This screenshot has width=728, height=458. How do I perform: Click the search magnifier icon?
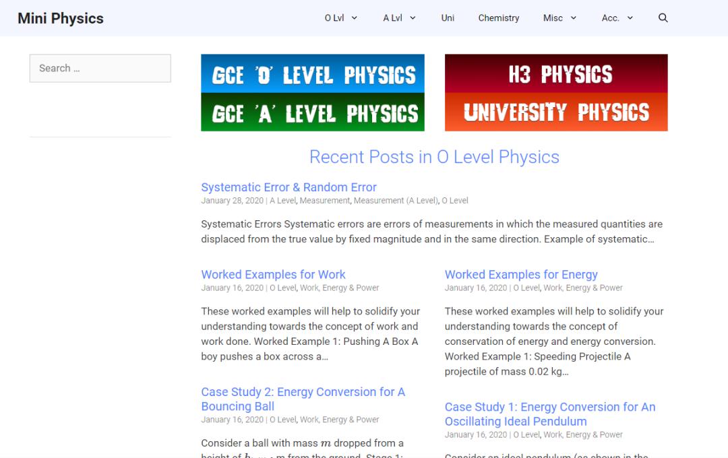coord(663,18)
